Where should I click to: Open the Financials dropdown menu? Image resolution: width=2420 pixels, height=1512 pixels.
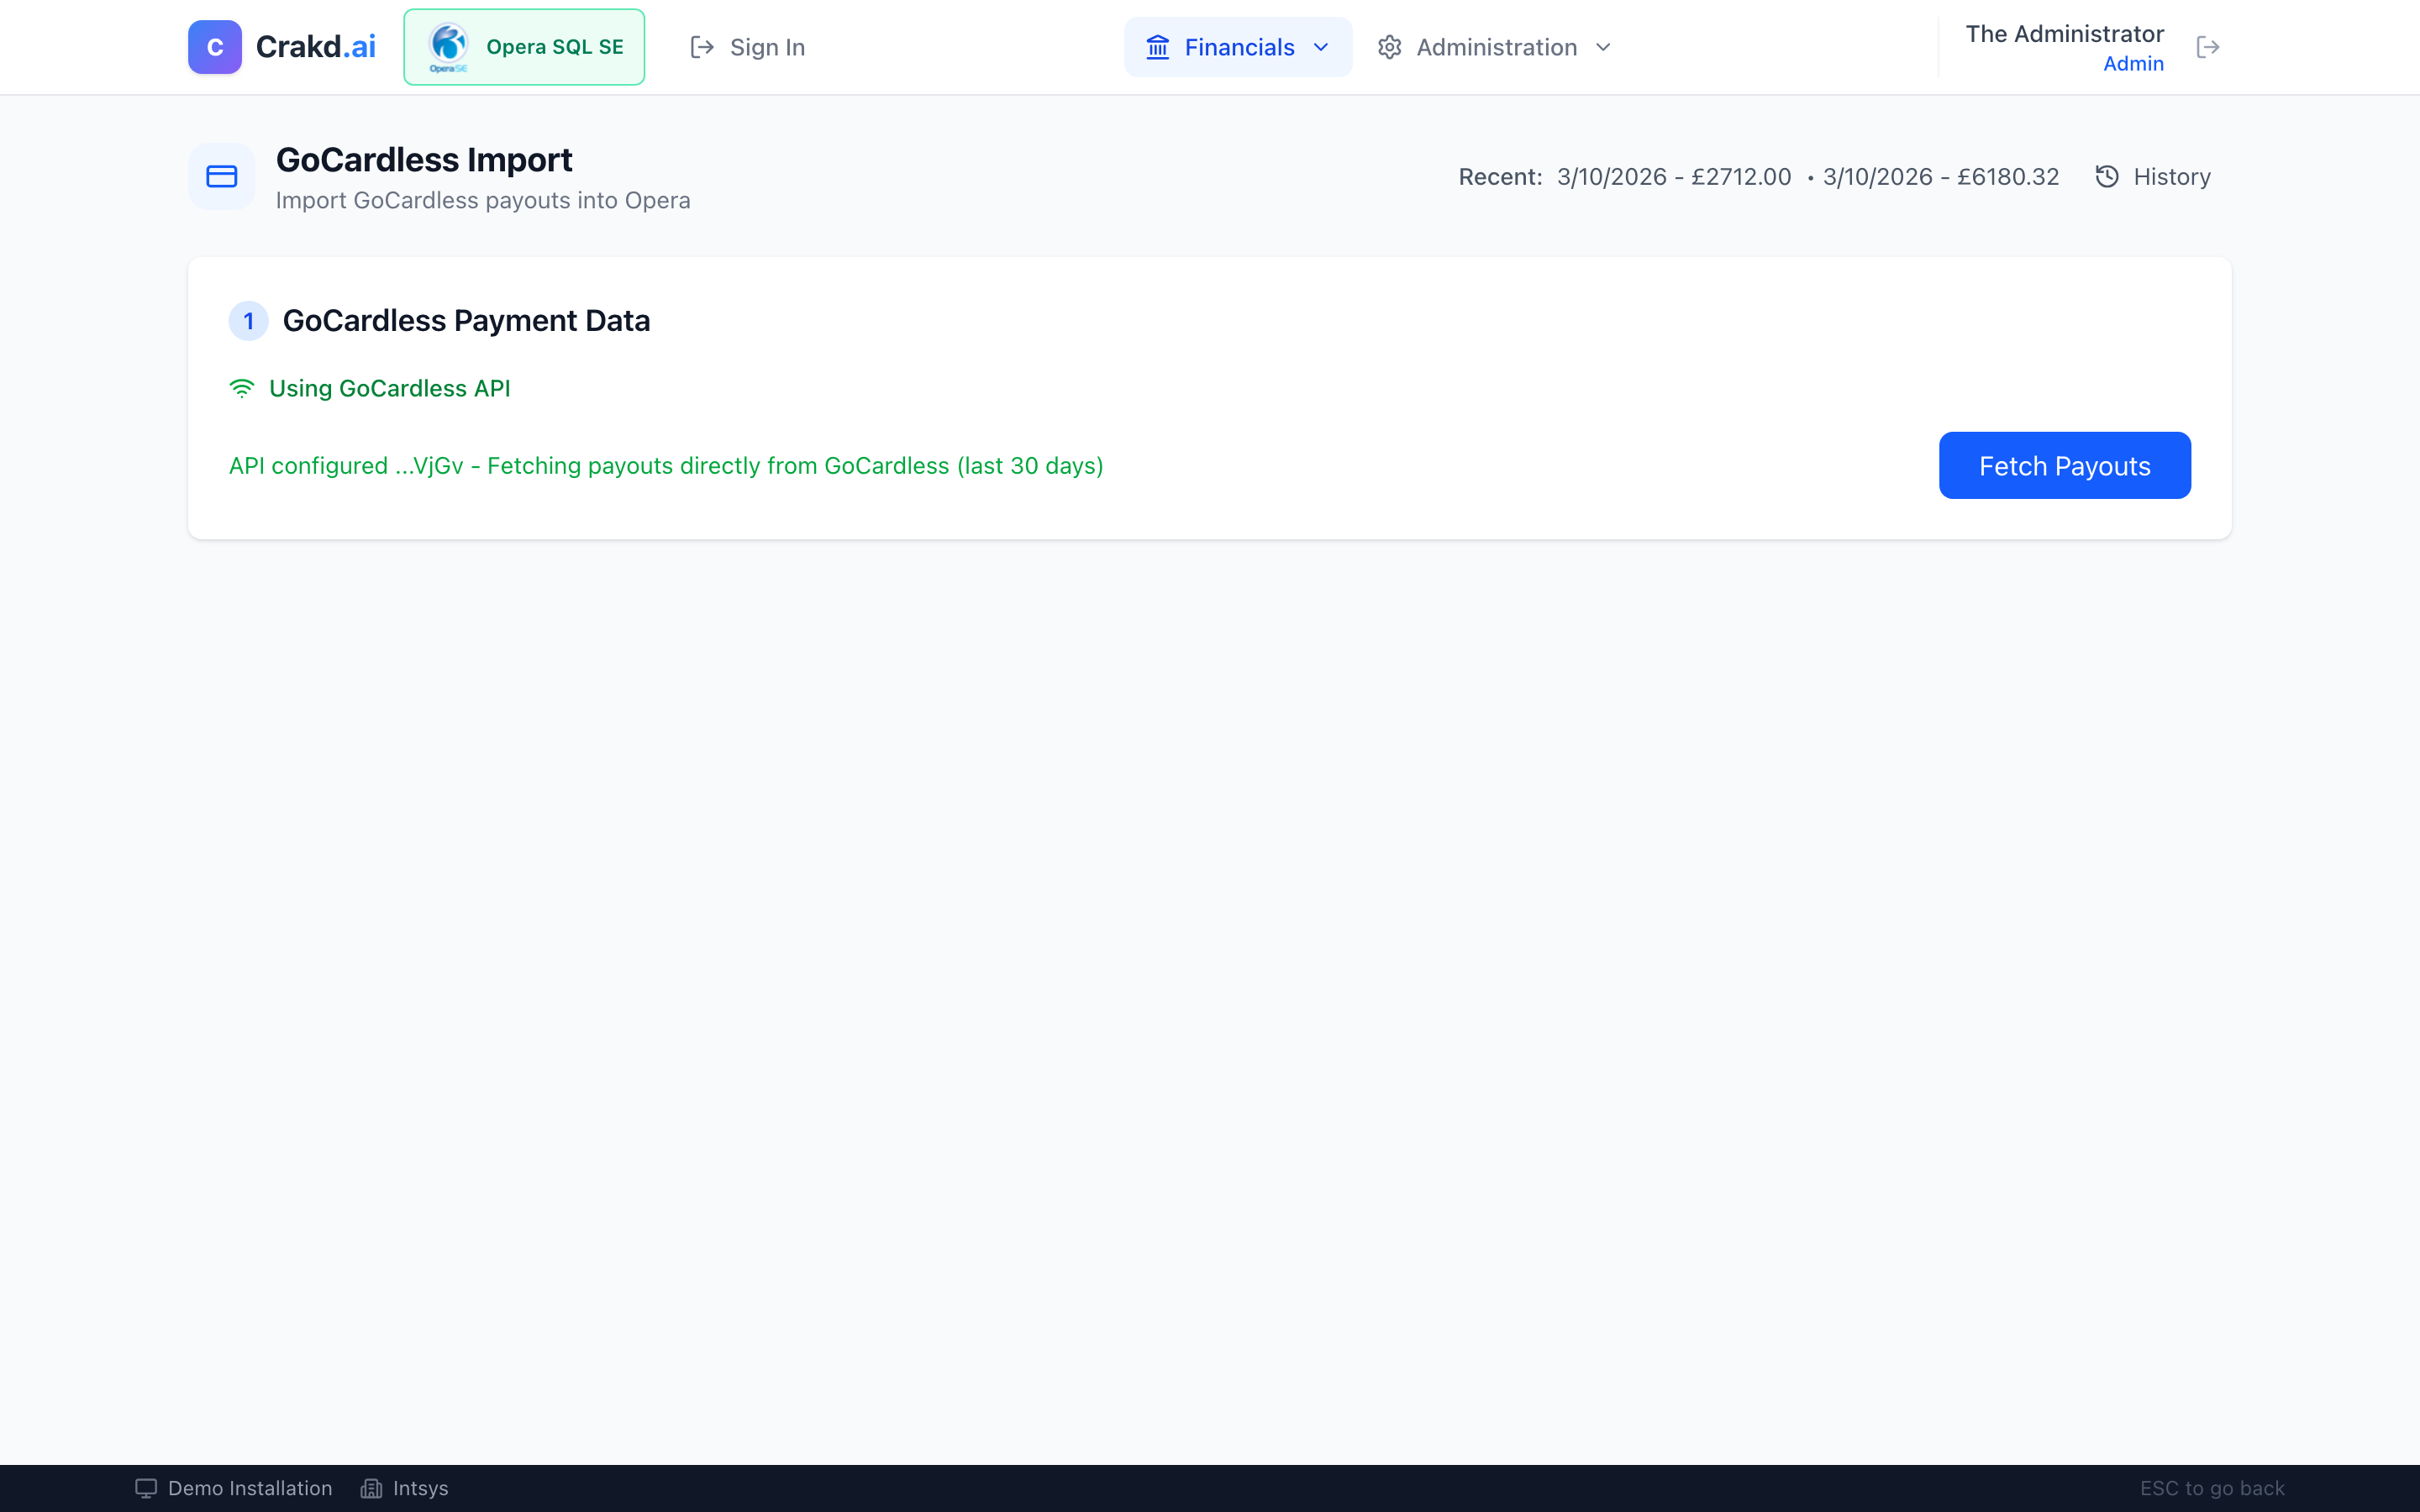pos(1238,46)
